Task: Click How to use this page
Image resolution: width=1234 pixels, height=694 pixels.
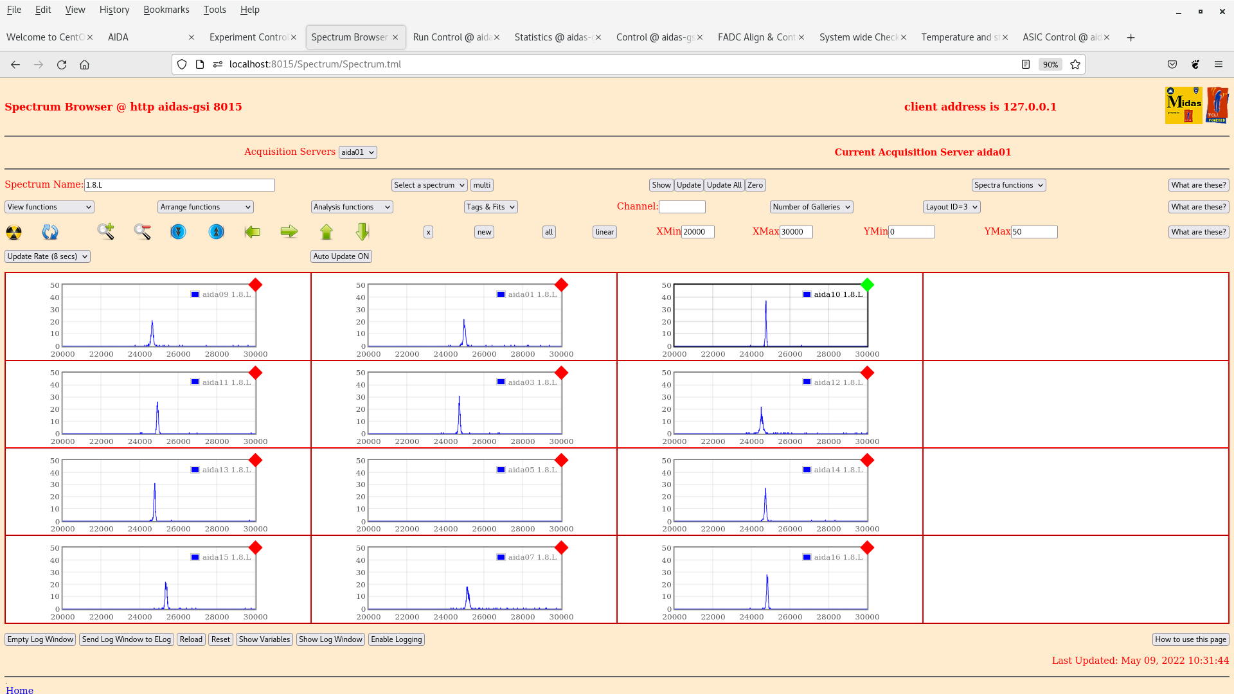Action: [x=1190, y=639]
